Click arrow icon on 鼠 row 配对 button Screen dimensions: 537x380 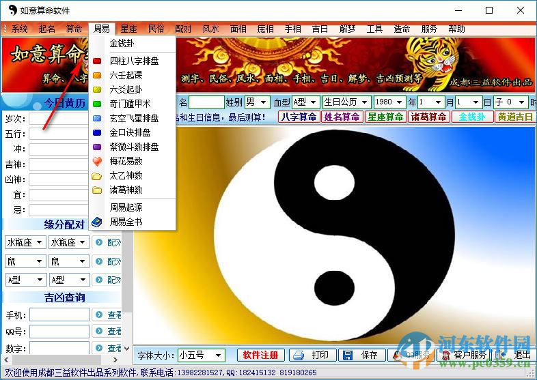(99, 261)
